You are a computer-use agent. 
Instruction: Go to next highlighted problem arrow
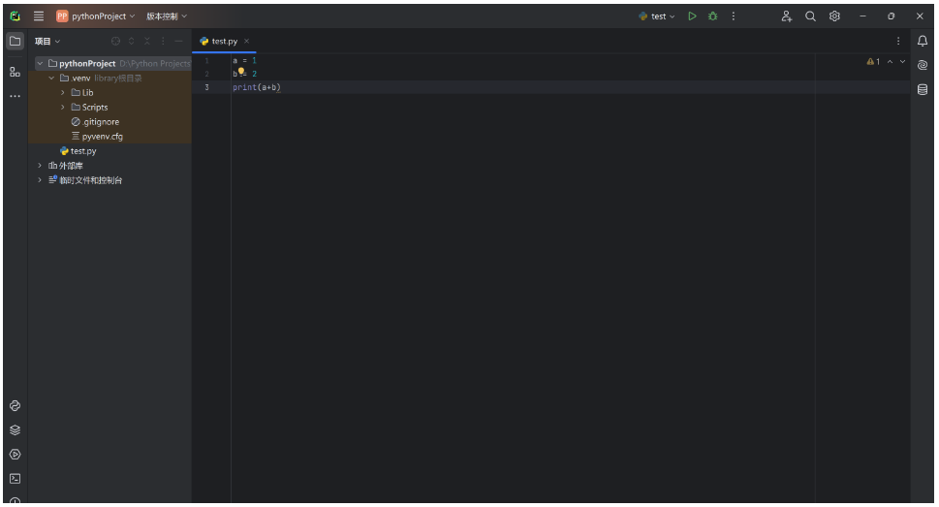902,62
